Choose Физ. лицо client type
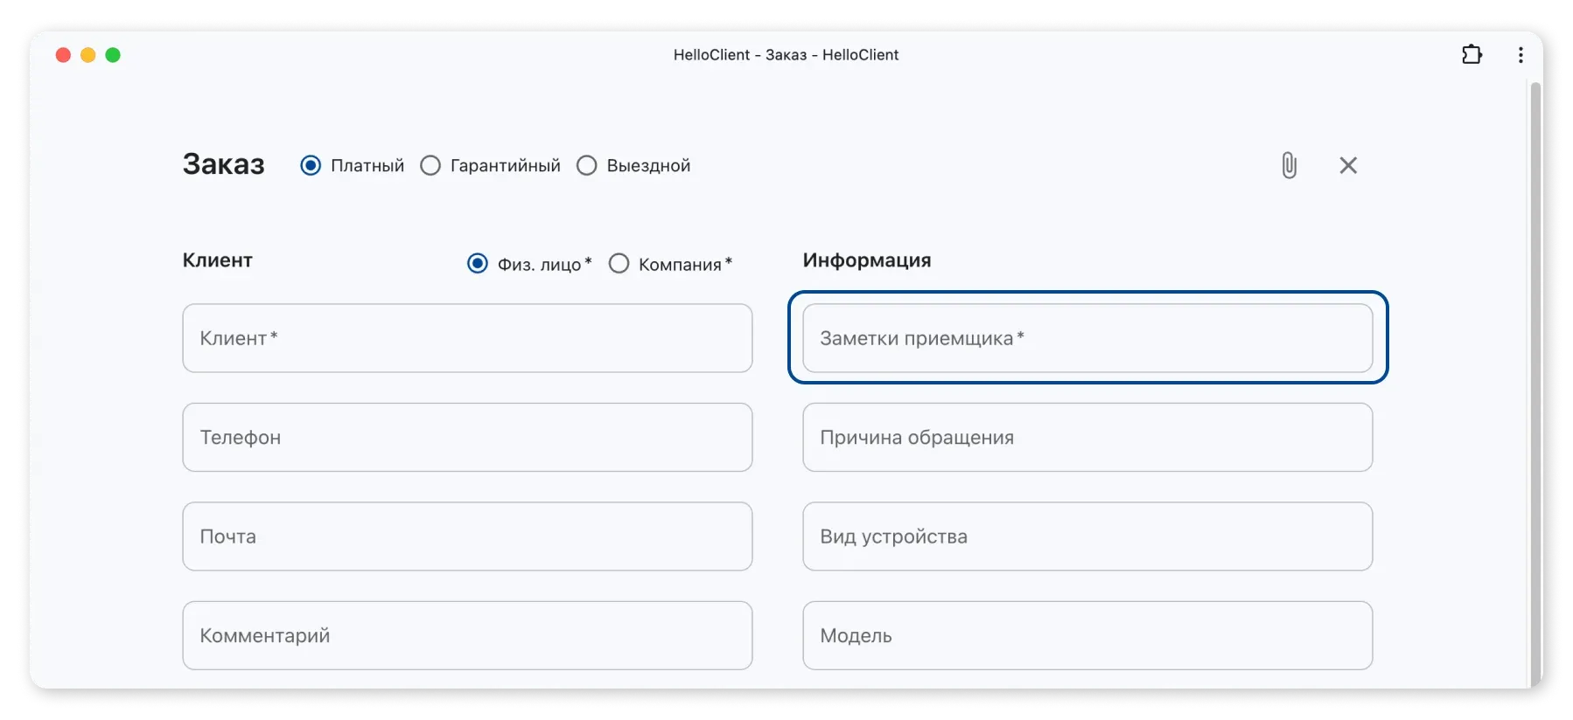Image resolution: width=1573 pixels, height=720 pixels. point(478,264)
